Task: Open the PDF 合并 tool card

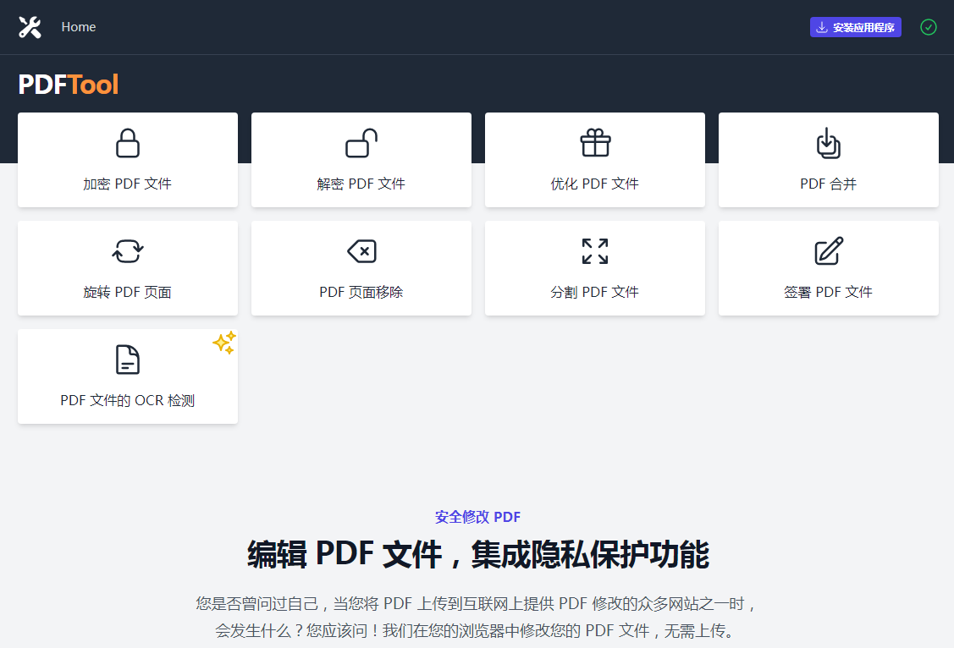Action: tap(828, 160)
